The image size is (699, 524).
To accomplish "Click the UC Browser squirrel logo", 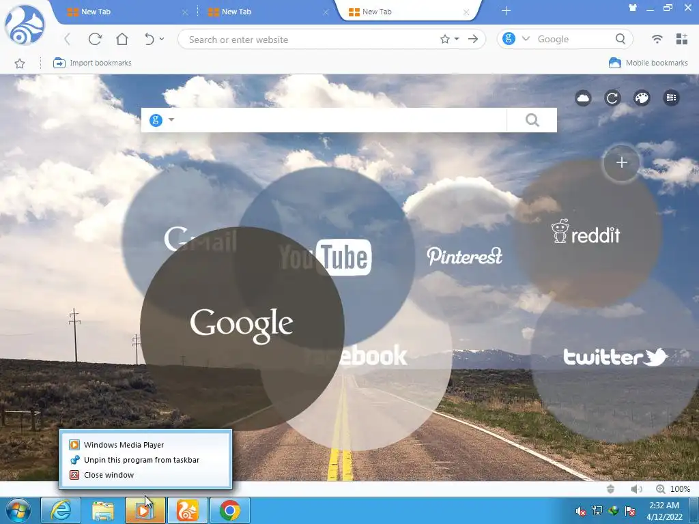I will coord(25,25).
